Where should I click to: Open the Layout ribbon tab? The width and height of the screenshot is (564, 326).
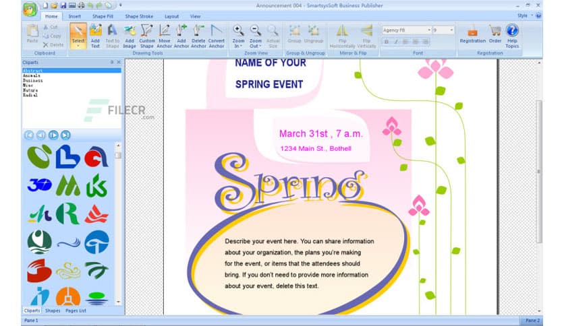171,16
